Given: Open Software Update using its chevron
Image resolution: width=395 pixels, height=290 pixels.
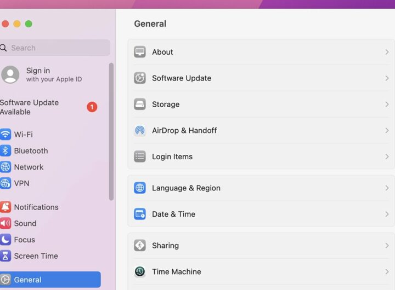Looking at the screenshot, I should tap(387, 78).
